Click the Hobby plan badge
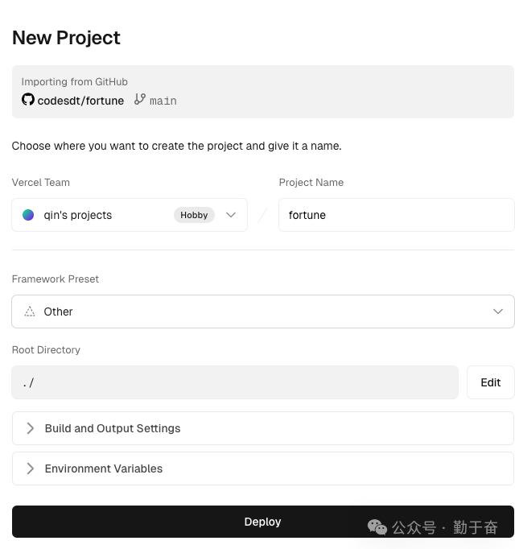Image resolution: width=515 pixels, height=549 pixels. [194, 215]
